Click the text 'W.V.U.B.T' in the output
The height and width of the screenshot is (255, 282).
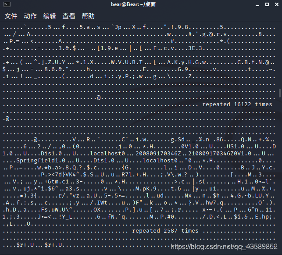(x=127, y=62)
